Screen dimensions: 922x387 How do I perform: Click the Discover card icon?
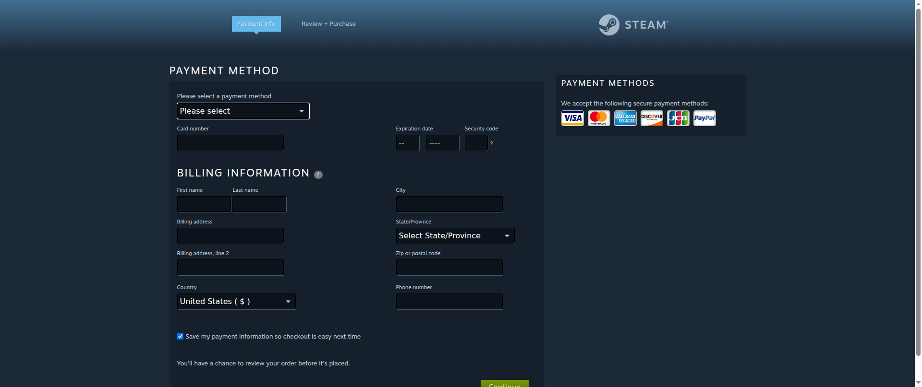point(652,118)
